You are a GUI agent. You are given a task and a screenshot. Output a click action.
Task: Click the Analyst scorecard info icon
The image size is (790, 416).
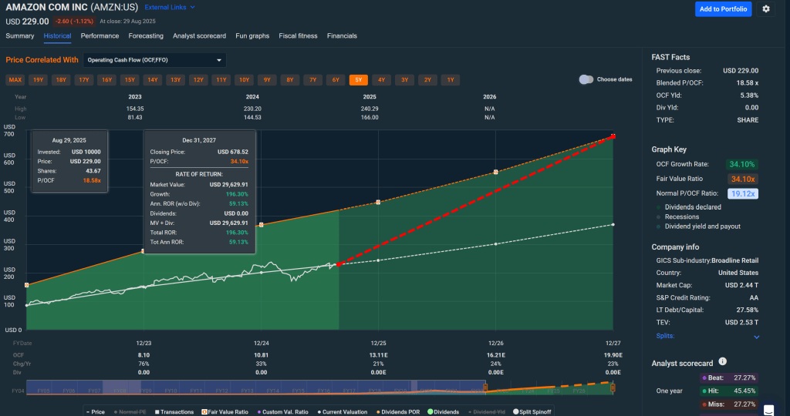(722, 361)
